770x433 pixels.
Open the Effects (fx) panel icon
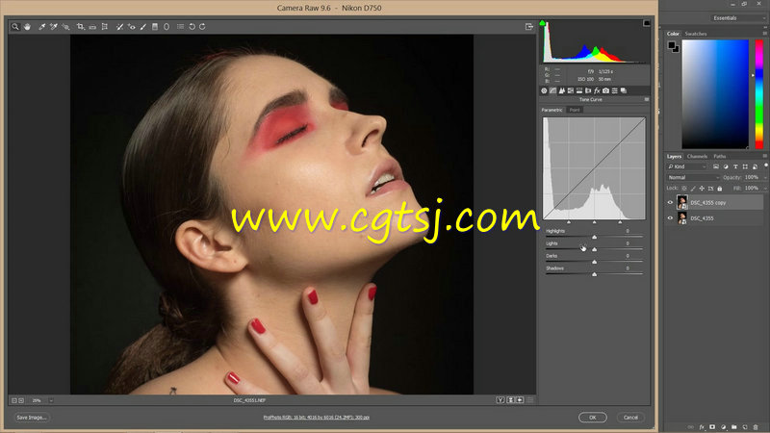click(597, 90)
